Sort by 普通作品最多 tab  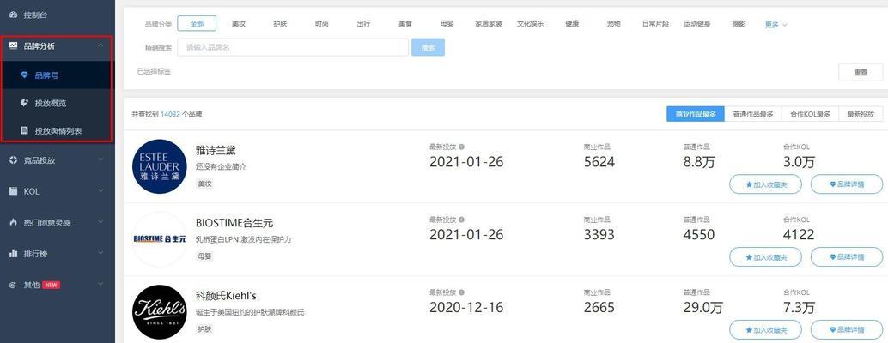pyautogui.click(x=753, y=113)
